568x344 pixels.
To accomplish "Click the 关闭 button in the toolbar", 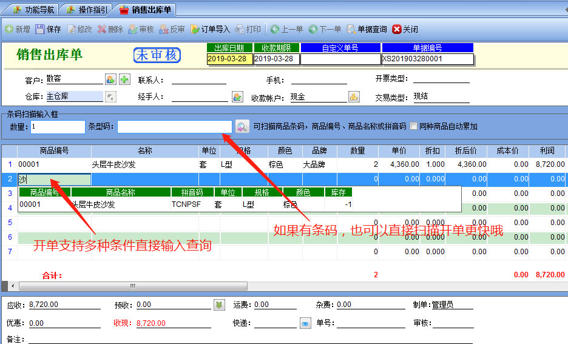I will (405, 29).
